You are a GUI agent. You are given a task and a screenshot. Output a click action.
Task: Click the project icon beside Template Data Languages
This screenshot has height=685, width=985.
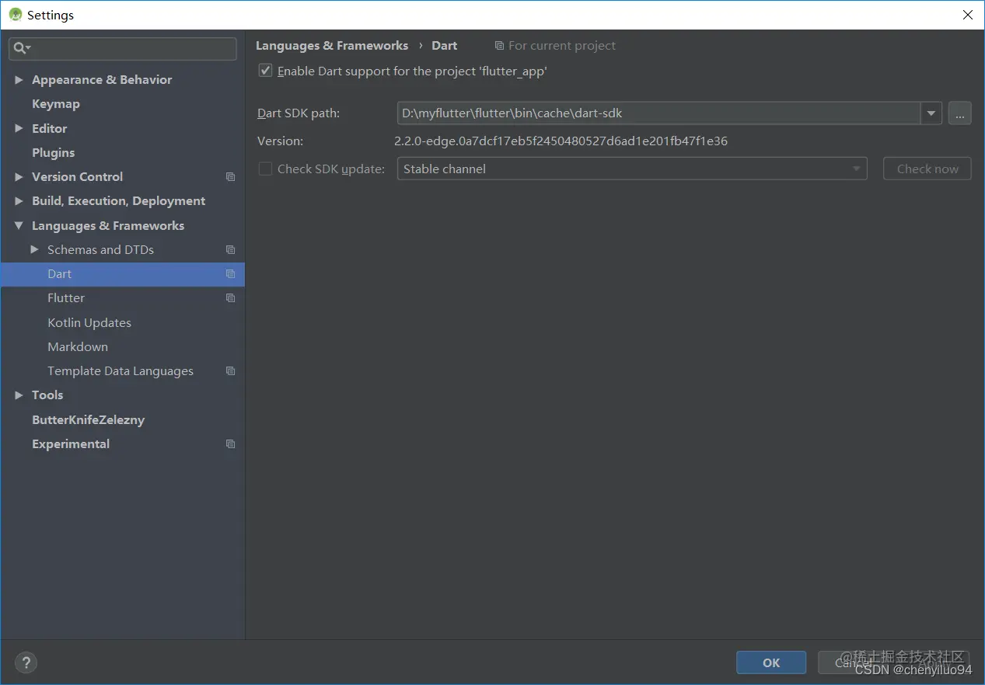[x=230, y=371]
